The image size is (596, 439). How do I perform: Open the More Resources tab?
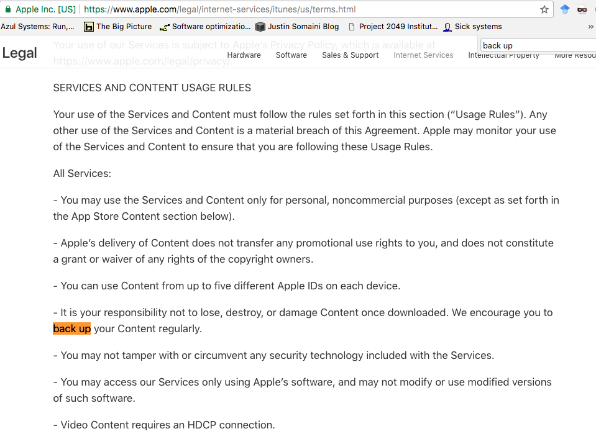click(575, 55)
